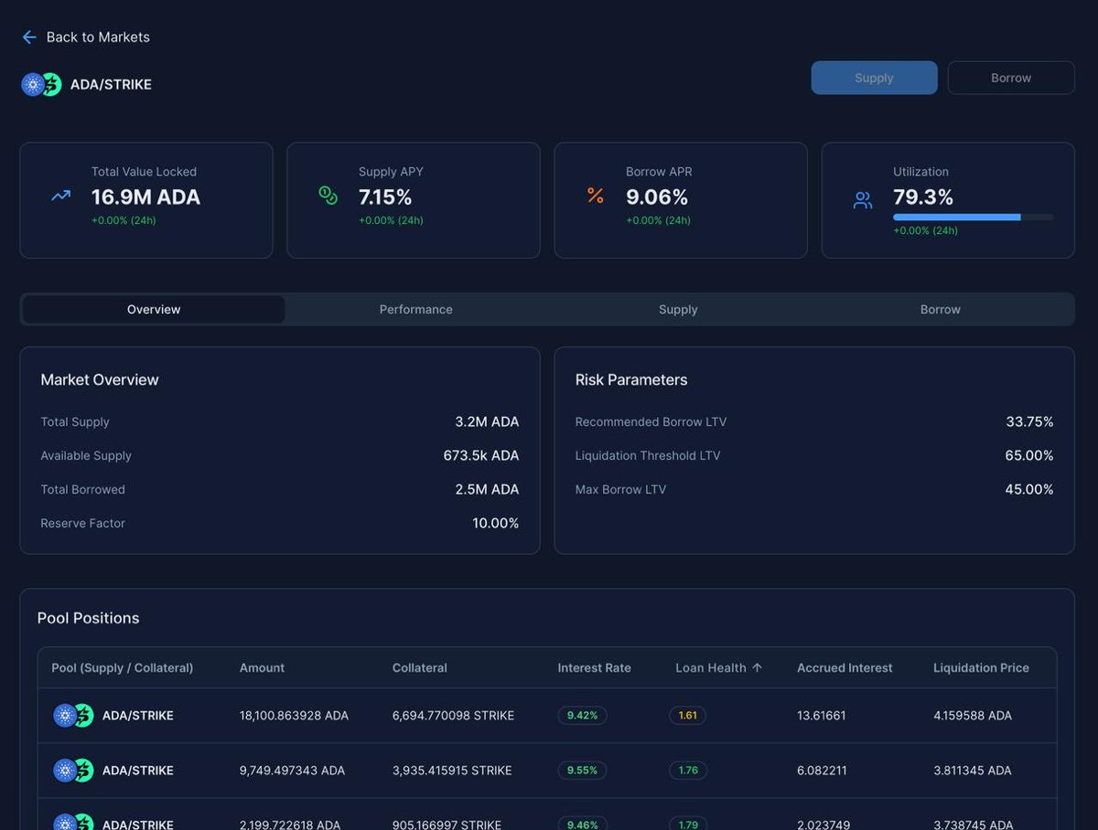
Task: Click liquidation price 4.159588 ADA
Action: click(973, 716)
